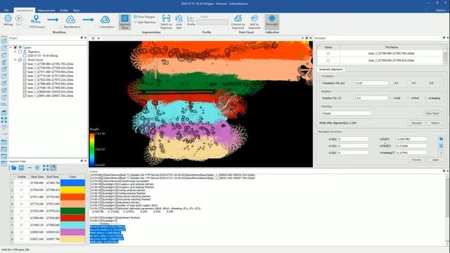Click the ΔRoll correction value field
Image resolution: width=450 pixels, height=253 pixels.
[x=411, y=139]
